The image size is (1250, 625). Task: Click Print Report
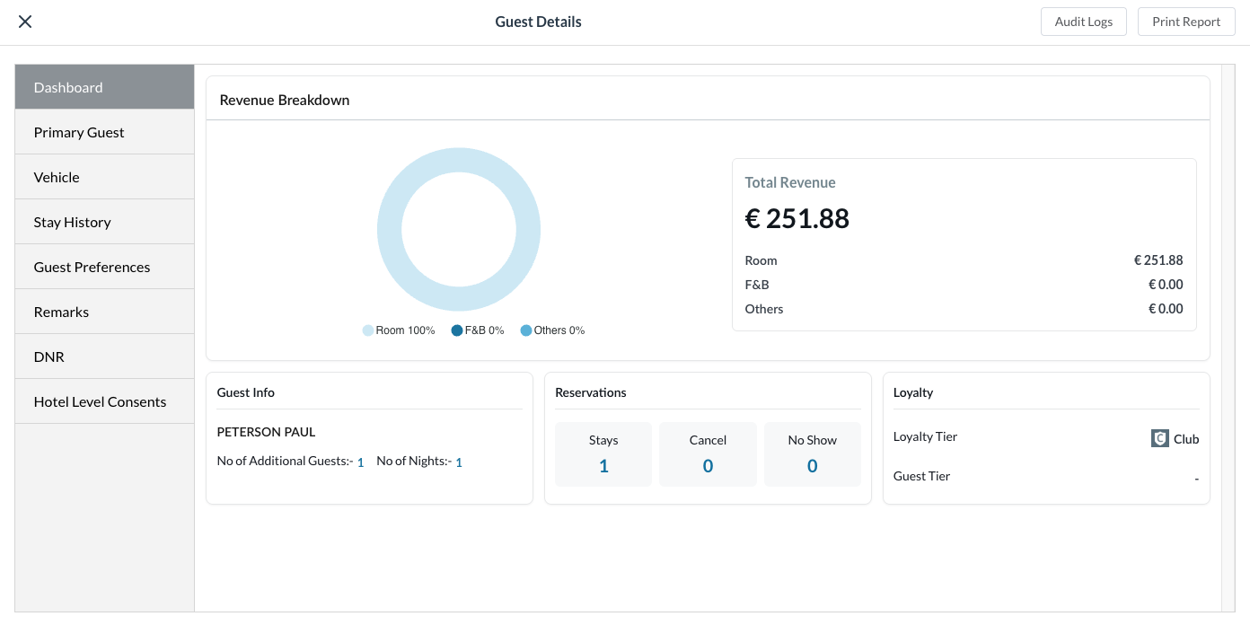(x=1186, y=22)
